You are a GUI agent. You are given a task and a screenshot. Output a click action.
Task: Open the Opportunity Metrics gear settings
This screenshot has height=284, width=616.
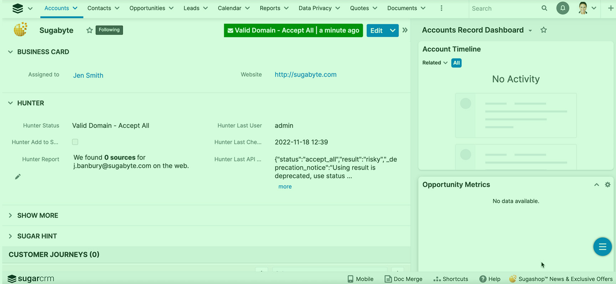point(607,185)
